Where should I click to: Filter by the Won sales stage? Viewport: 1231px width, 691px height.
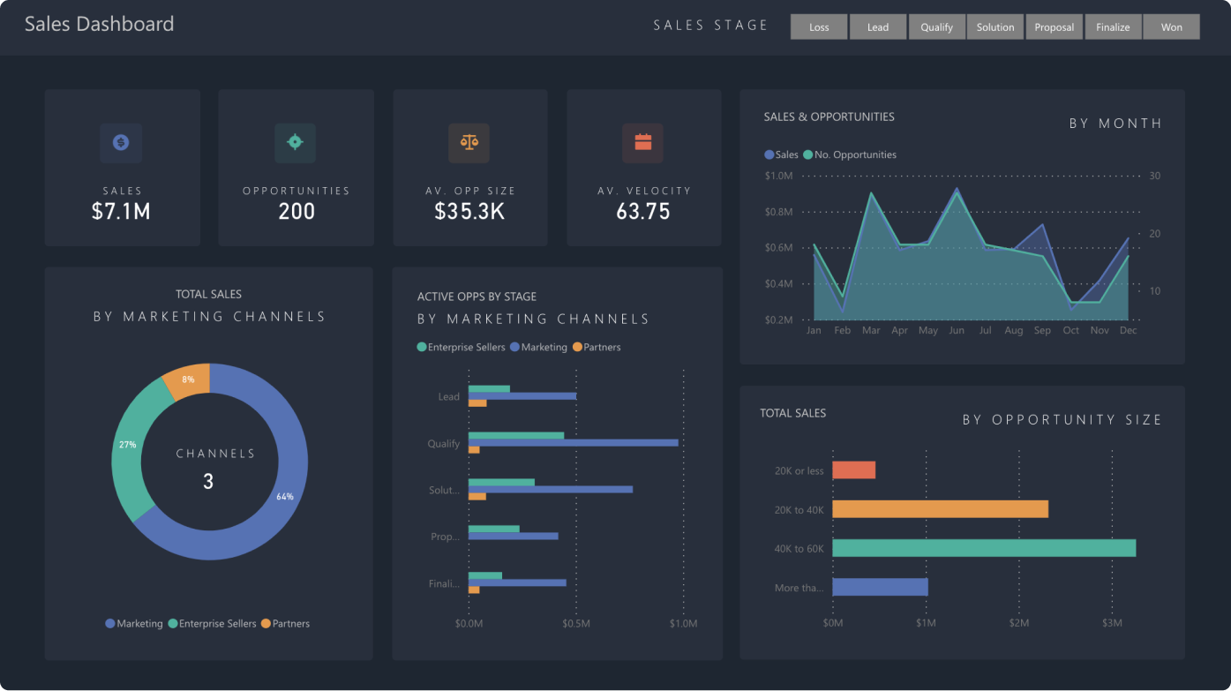coord(1171,26)
